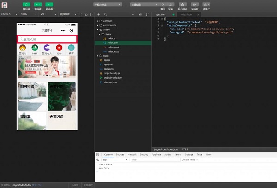Click the clear console icon
The image size is (277, 188).
pyautogui.click(x=98, y=159)
